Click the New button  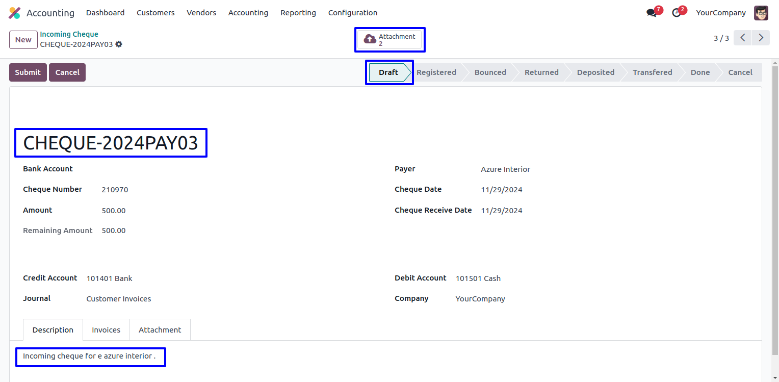(23, 40)
